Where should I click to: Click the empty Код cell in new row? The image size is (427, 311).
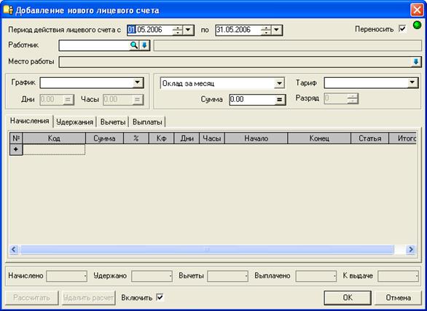click(54, 149)
